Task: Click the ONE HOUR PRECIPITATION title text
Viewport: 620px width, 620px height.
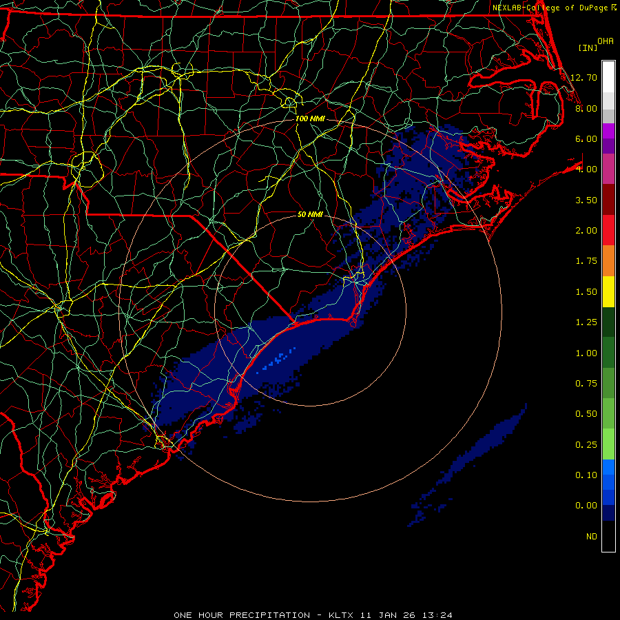Action: tap(242, 615)
